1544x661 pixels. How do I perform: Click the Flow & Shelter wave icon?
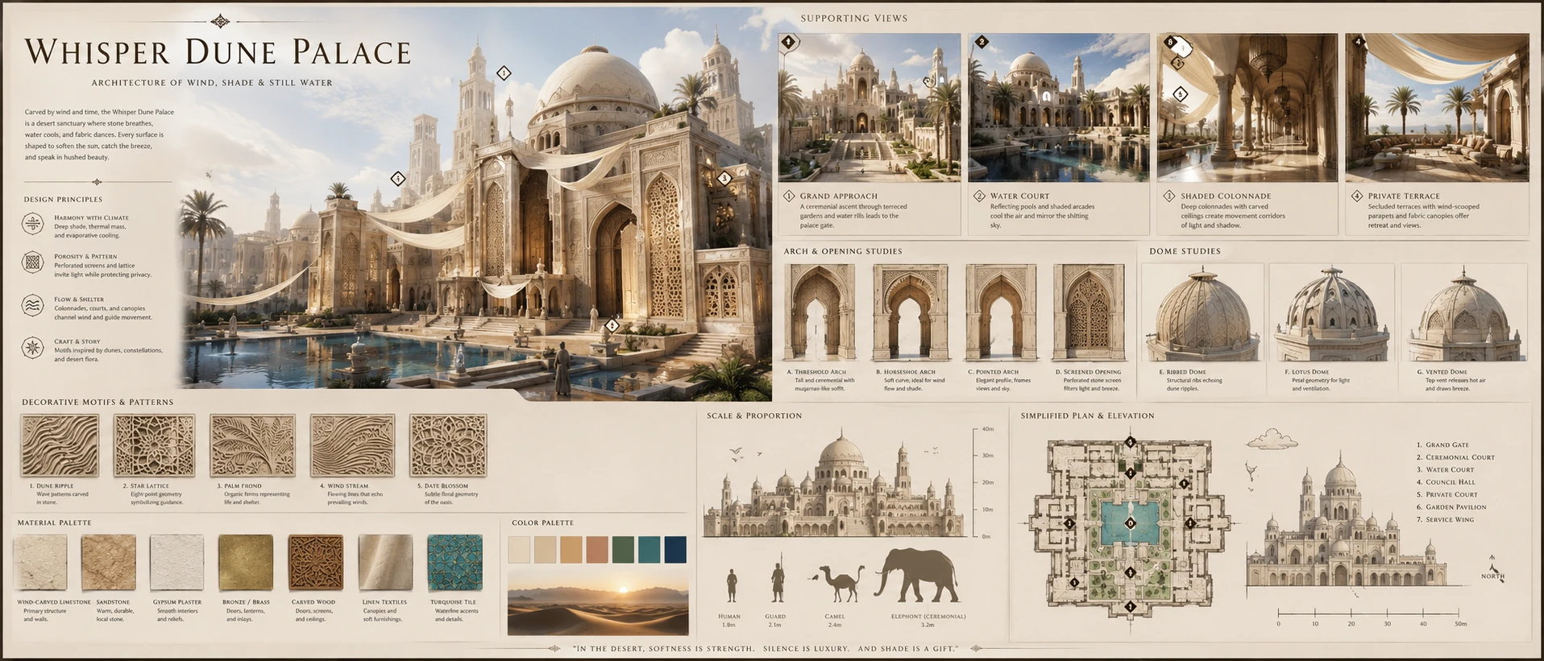(x=33, y=305)
